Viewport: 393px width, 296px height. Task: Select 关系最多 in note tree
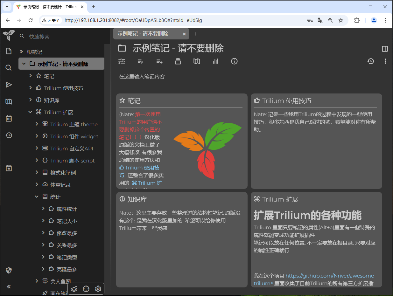pos(67,245)
